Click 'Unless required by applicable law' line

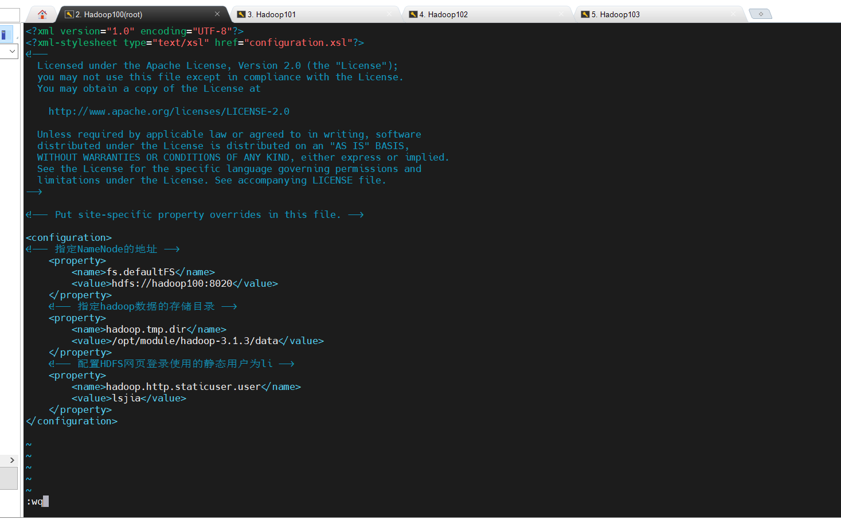click(229, 134)
